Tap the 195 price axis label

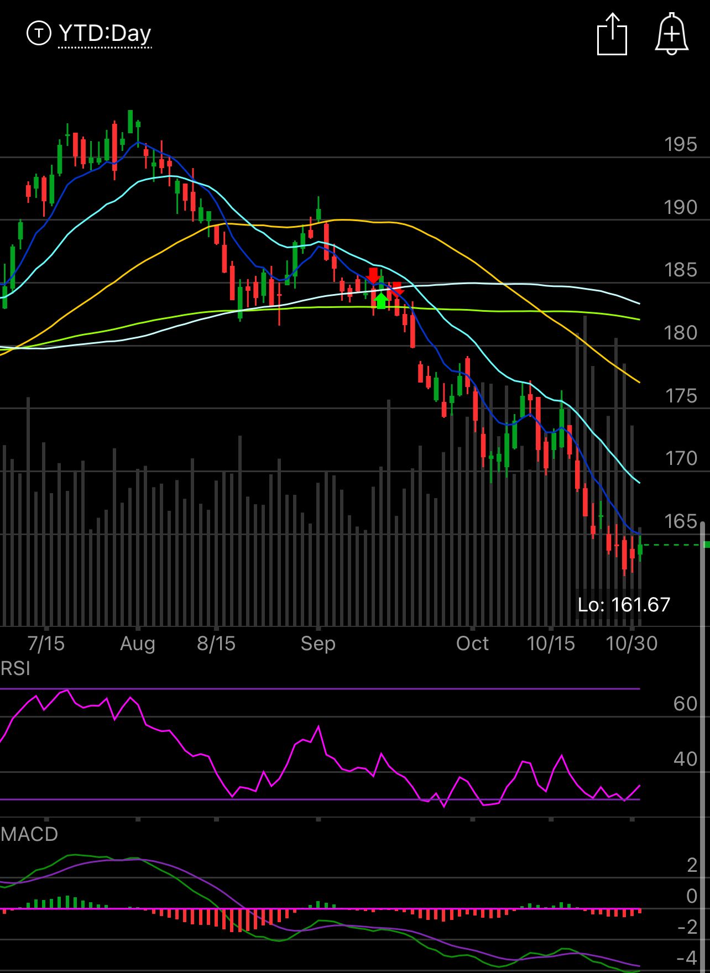point(681,144)
